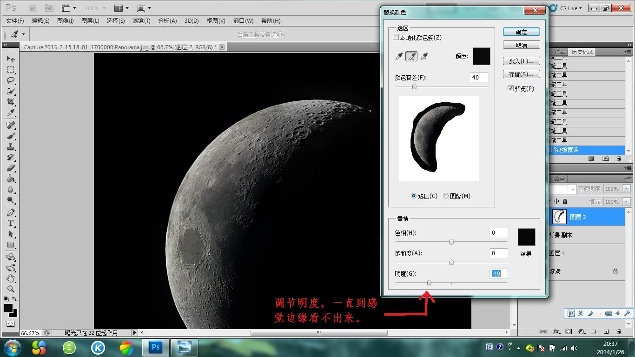The height and width of the screenshot is (357, 635).
Task: Select the Brush tool
Action: (x=11, y=136)
